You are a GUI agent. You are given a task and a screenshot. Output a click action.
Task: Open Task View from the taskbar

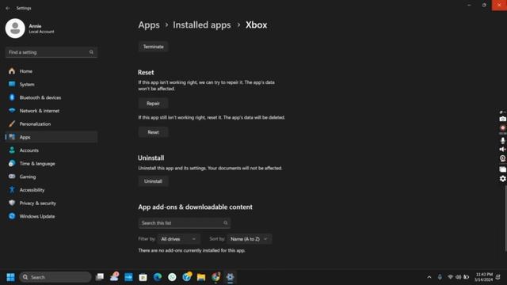(100, 277)
